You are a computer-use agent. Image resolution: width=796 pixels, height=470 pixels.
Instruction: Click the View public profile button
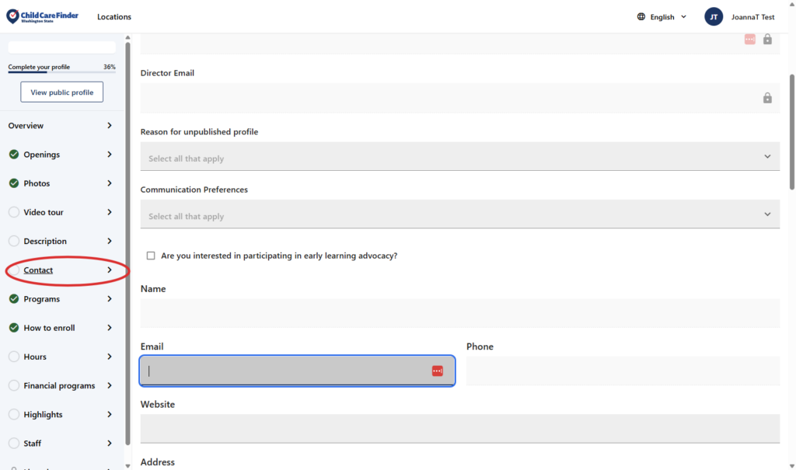[x=61, y=92]
